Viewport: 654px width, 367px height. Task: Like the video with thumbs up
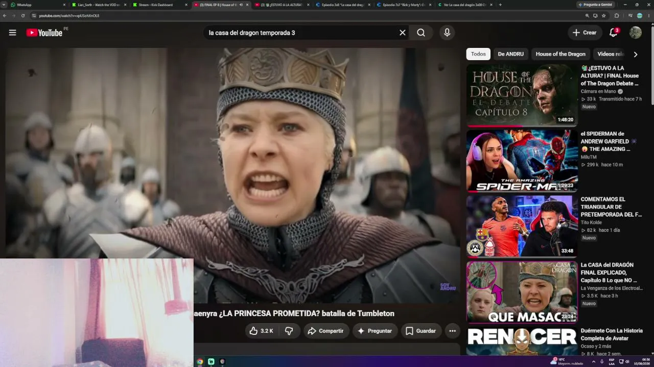[x=261, y=331]
